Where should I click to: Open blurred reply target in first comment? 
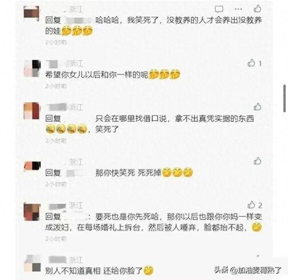[77, 20]
